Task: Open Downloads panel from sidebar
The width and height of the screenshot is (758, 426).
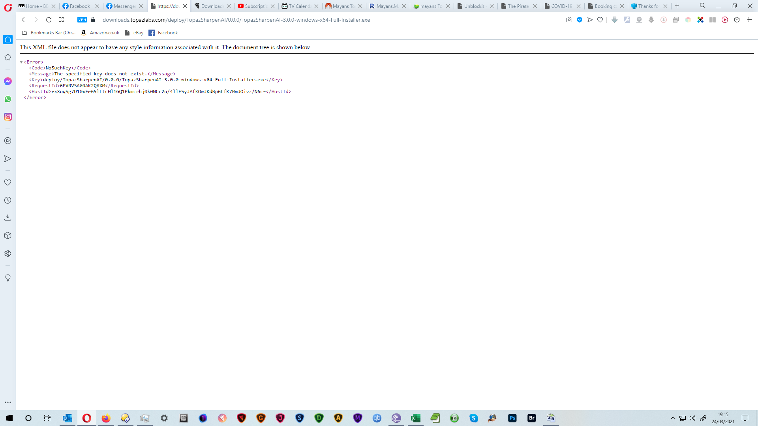Action: point(8,218)
